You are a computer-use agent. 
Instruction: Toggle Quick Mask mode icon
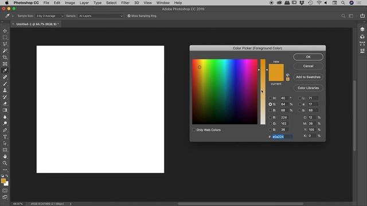point(5,191)
